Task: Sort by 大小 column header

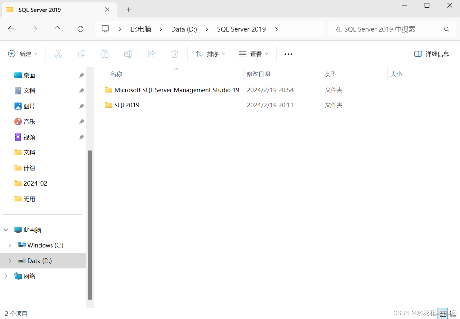Action: tap(396, 74)
